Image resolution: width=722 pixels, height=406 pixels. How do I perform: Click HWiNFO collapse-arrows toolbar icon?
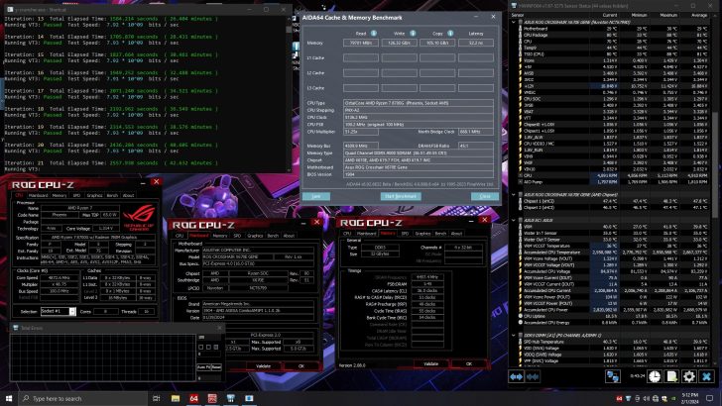pyautogui.click(x=533, y=376)
